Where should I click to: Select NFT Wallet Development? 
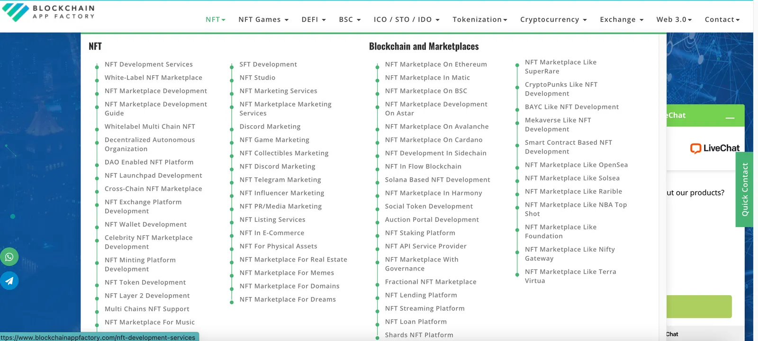pos(145,225)
